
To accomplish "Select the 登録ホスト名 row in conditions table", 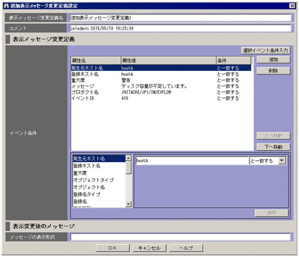I will click(161, 74).
